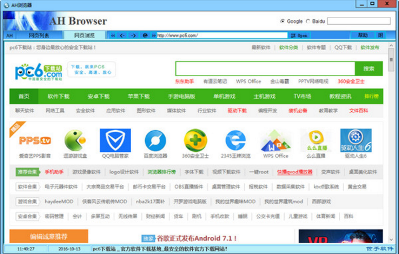
Task: Open the 安卓下载 nav menu item
Action: click(99, 96)
